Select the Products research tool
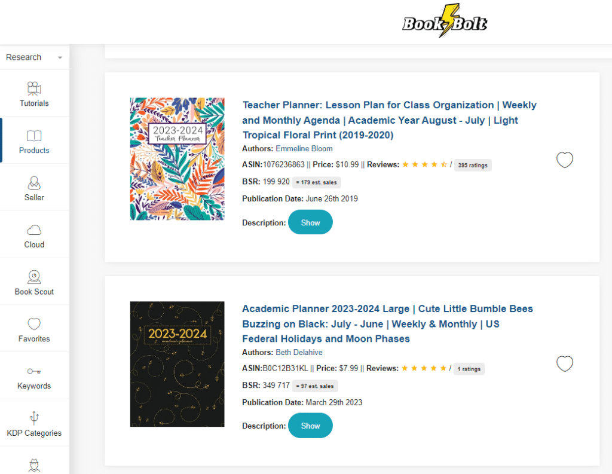Viewport: 612px width, 474px height. 34,140
